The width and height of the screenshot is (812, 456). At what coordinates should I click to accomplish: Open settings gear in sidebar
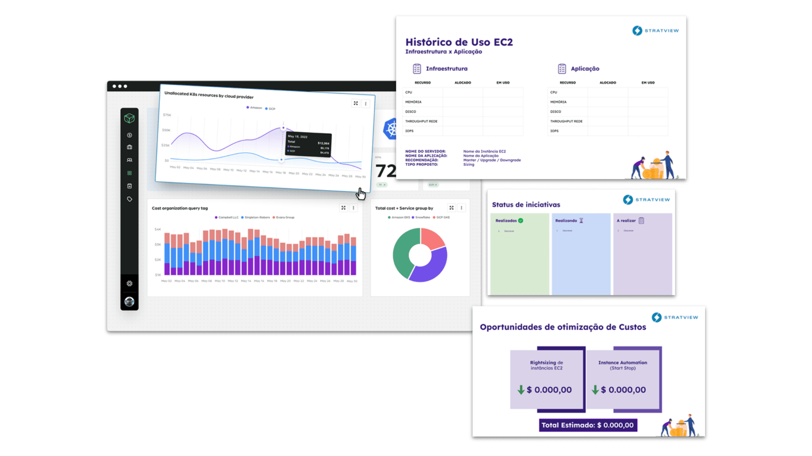pos(129,283)
